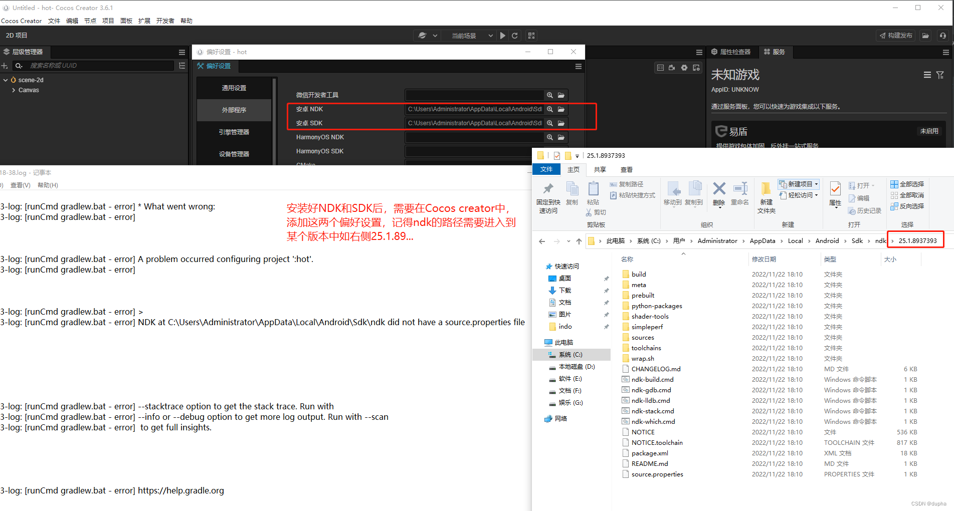Screen dimensions: 954x511
Task: Open Help menu in Notepad window
Action: coord(48,185)
